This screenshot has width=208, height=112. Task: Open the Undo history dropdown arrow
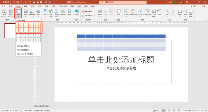(24, 2)
